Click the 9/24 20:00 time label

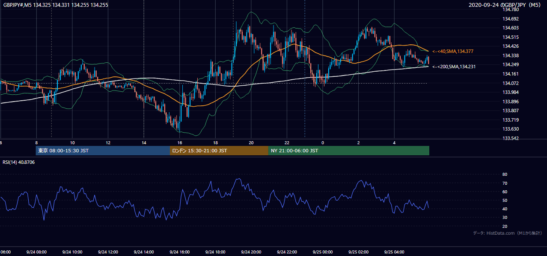pyautogui.click(x=251, y=252)
